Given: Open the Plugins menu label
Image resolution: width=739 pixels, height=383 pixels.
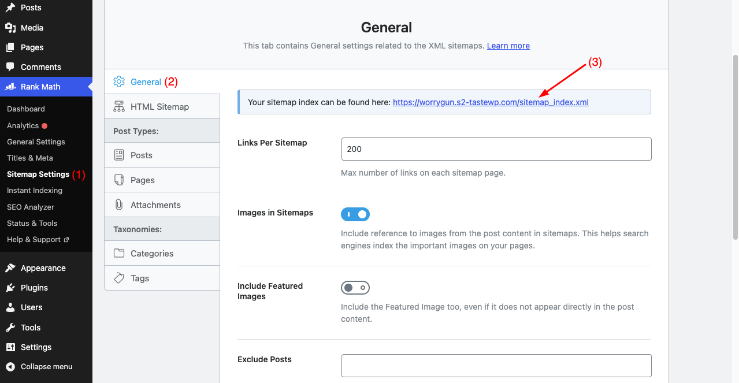Looking at the screenshot, I should coord(34,288).
